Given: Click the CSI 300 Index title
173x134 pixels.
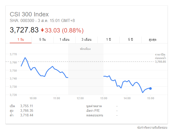Looking at the screenshot, I should click(x=29, y=14).
